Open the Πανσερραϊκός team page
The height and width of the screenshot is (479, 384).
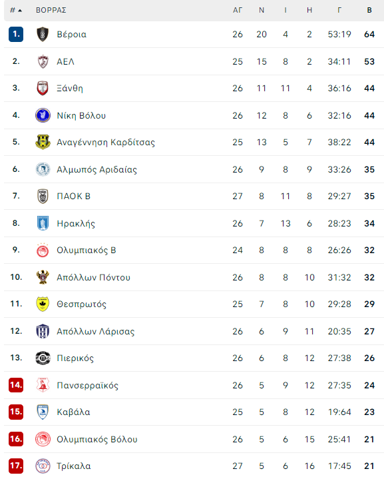click(88, 385)
